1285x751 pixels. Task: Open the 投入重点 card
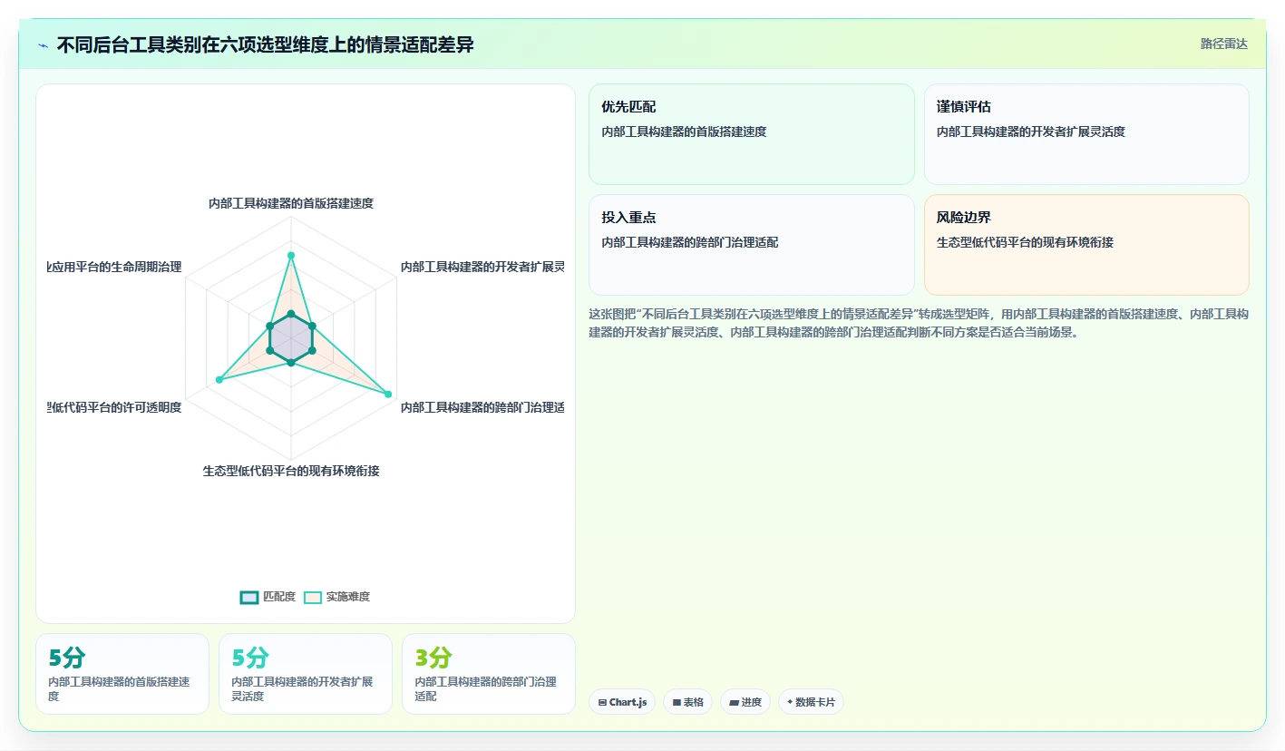(x=752, y=245)
